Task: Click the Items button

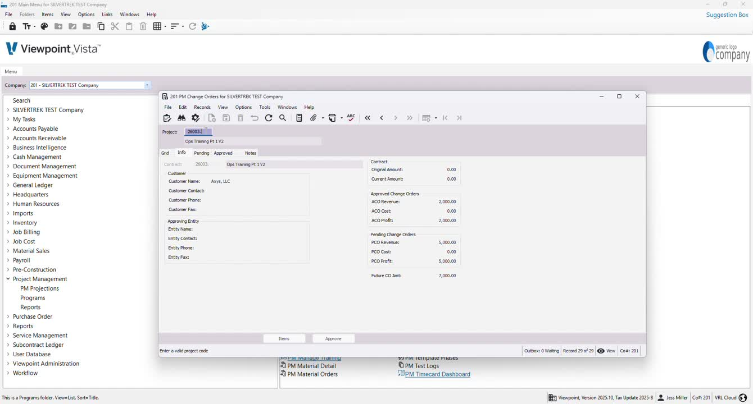Action: tap(284, 339)
